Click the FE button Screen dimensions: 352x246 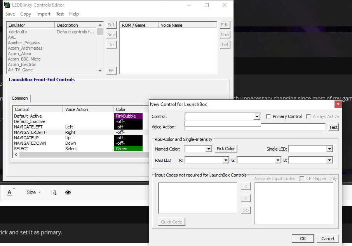click(x=112, y=71)
